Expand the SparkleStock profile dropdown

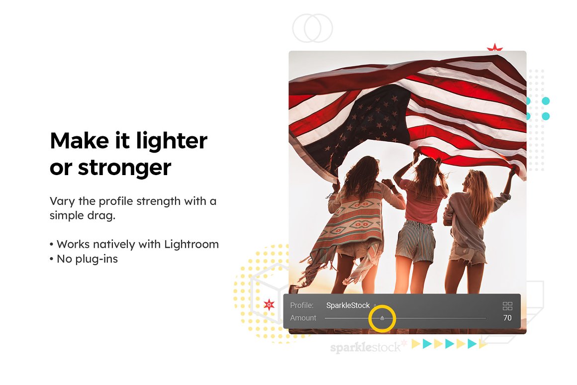pyautogui.click(x=375, y=305)
